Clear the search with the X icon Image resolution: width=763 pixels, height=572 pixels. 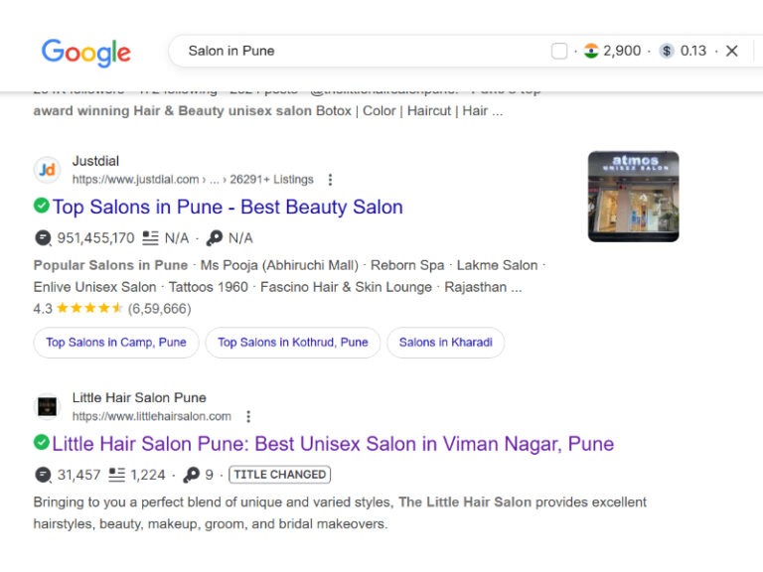731,51
